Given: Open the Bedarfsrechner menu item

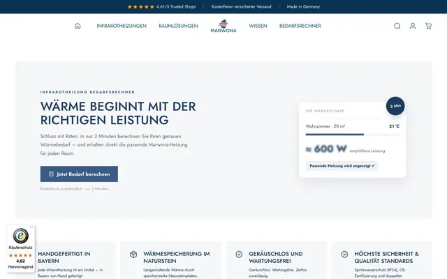Looking at the screenshot, I should (x=300, y=26).
